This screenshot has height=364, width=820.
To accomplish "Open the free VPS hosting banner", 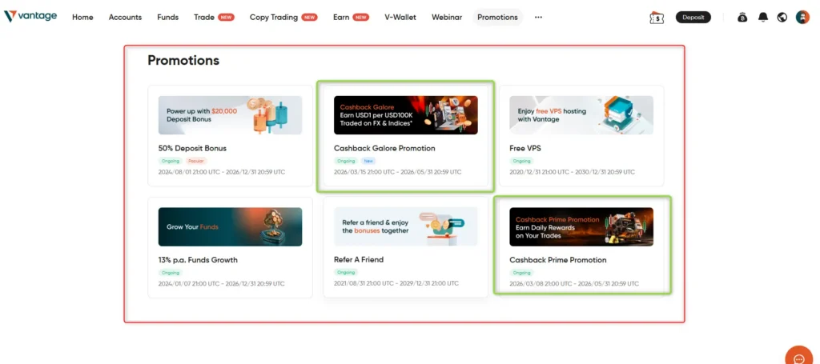I will click(x=581, y=115).
